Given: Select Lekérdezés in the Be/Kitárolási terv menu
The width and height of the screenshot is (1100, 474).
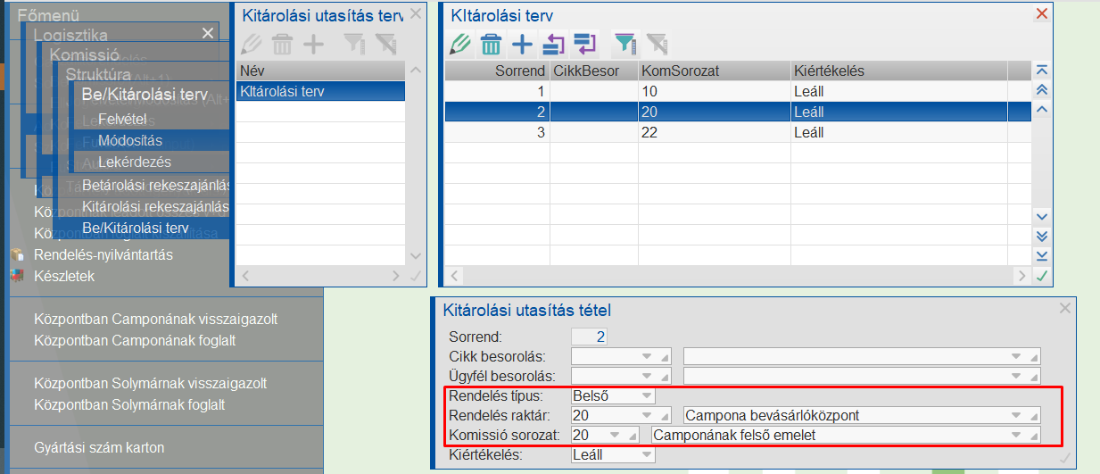Looking at the screenshot, I should [135, 162].
